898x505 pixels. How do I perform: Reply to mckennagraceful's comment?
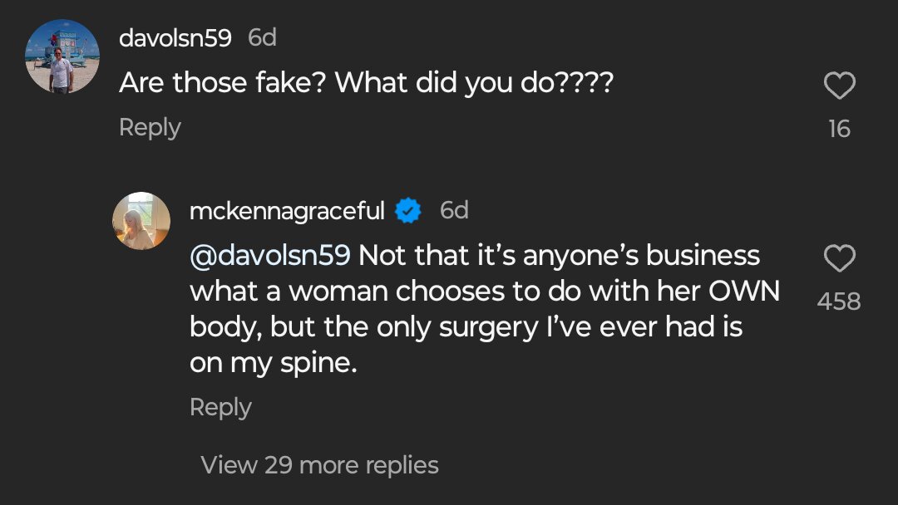(x=220, y=407)
